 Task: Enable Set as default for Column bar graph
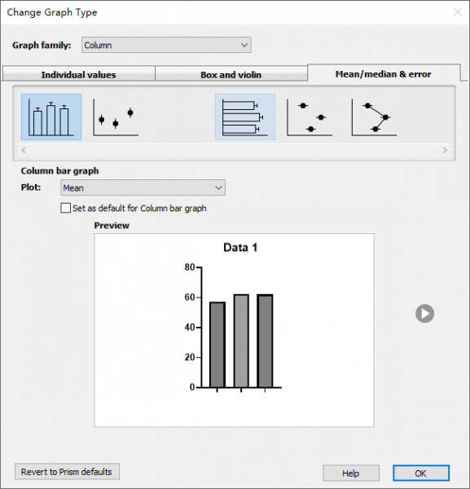coord(66,208)
